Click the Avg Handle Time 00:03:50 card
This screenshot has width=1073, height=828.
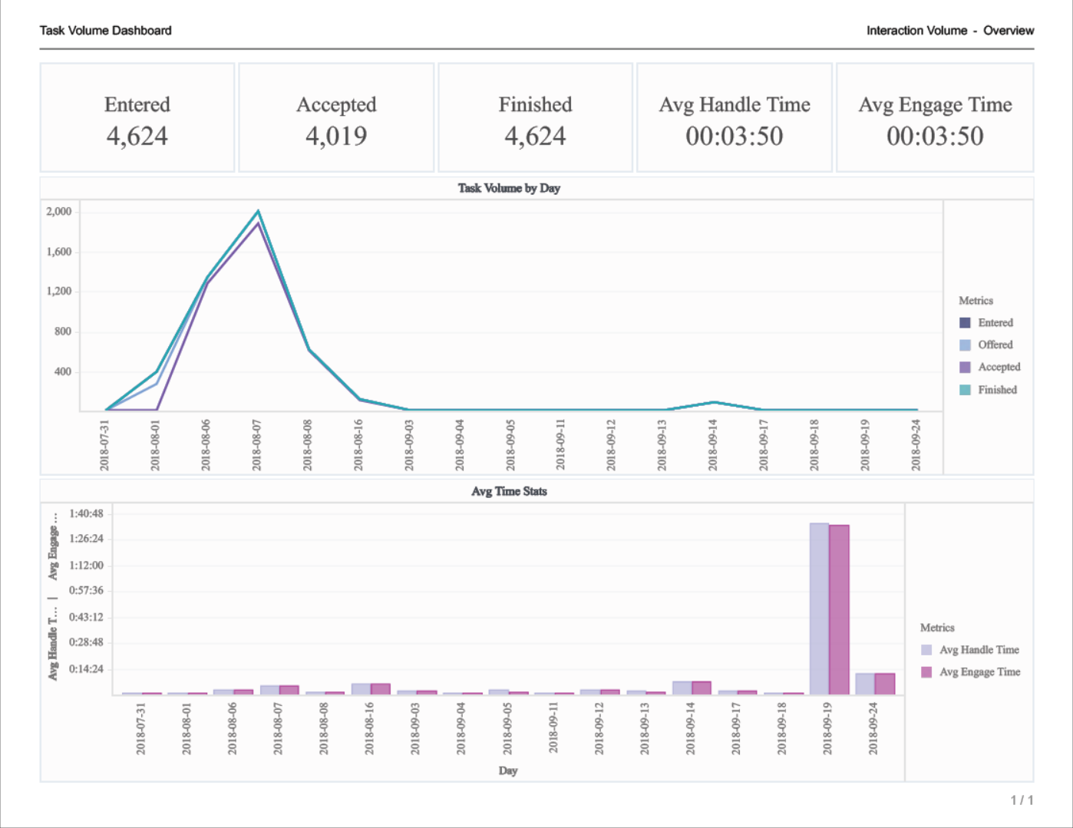tap(735, 118)
